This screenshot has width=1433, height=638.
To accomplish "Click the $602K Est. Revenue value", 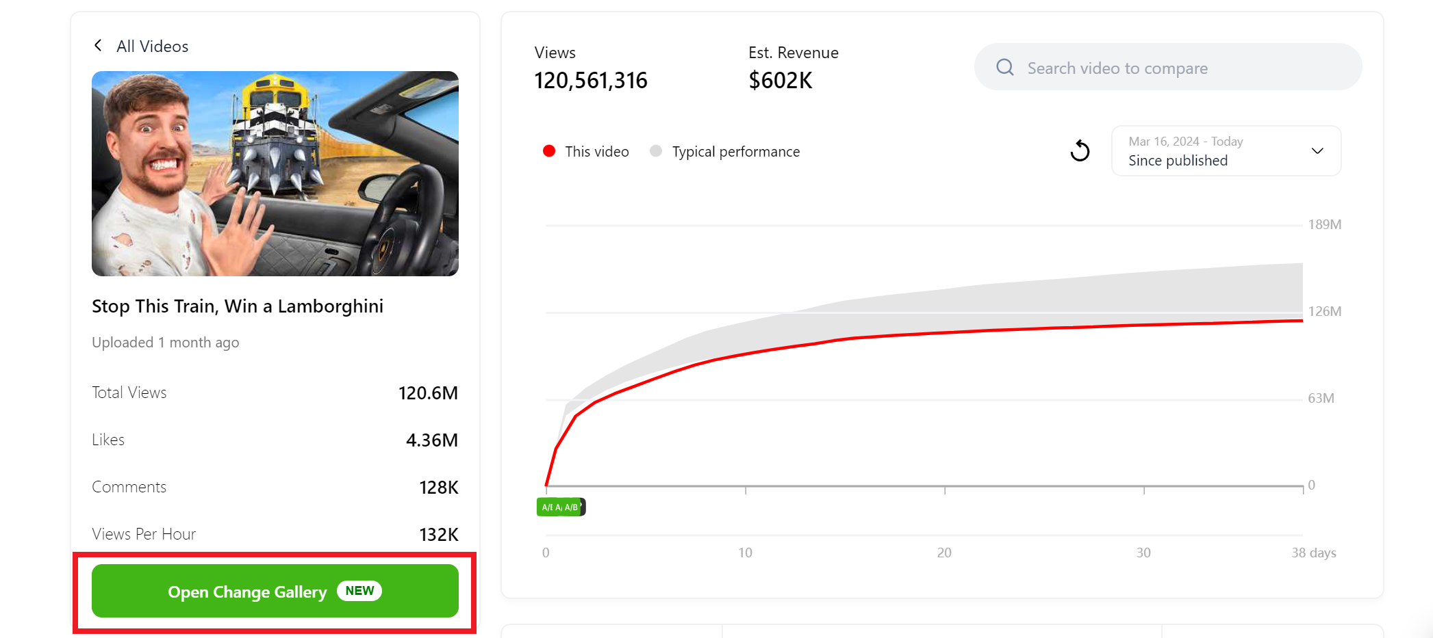I will click(x=781, y=80).
